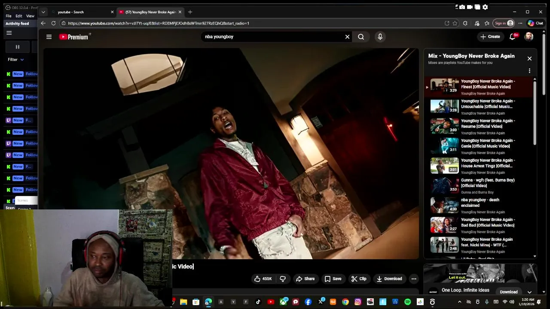Open the browser favorites list icon
550x309 pixels.
click(487, 23)
